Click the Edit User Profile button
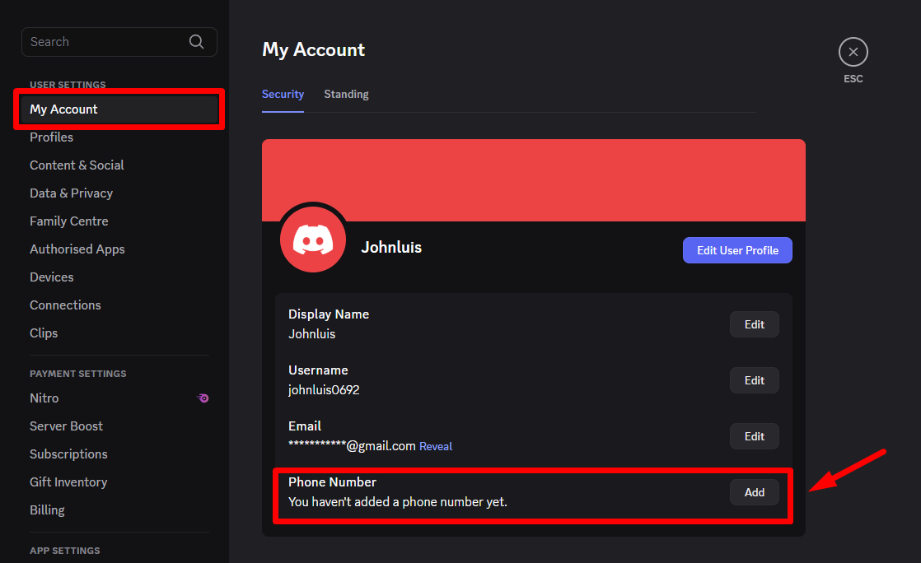921x563 pixels. coord(737,251)
